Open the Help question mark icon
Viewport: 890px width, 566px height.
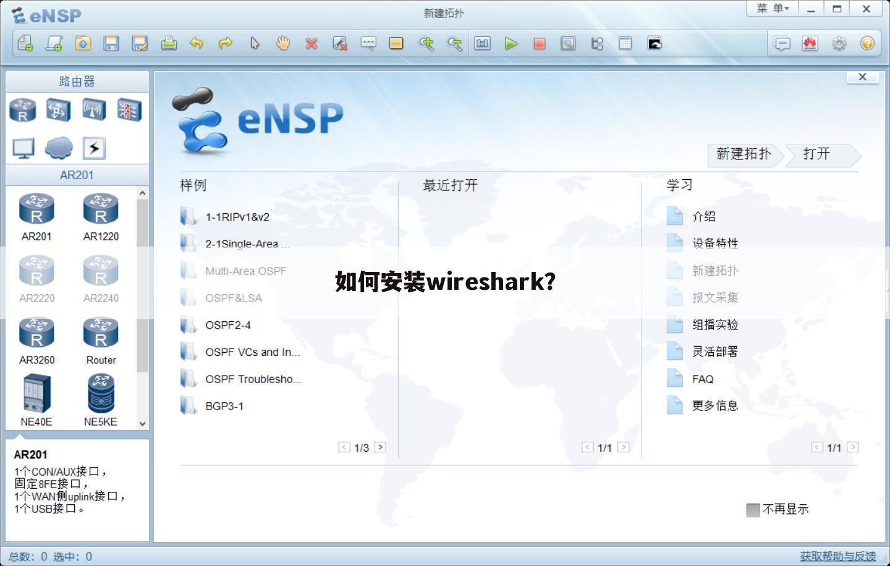pyautogui.click(x=867, y=43)
